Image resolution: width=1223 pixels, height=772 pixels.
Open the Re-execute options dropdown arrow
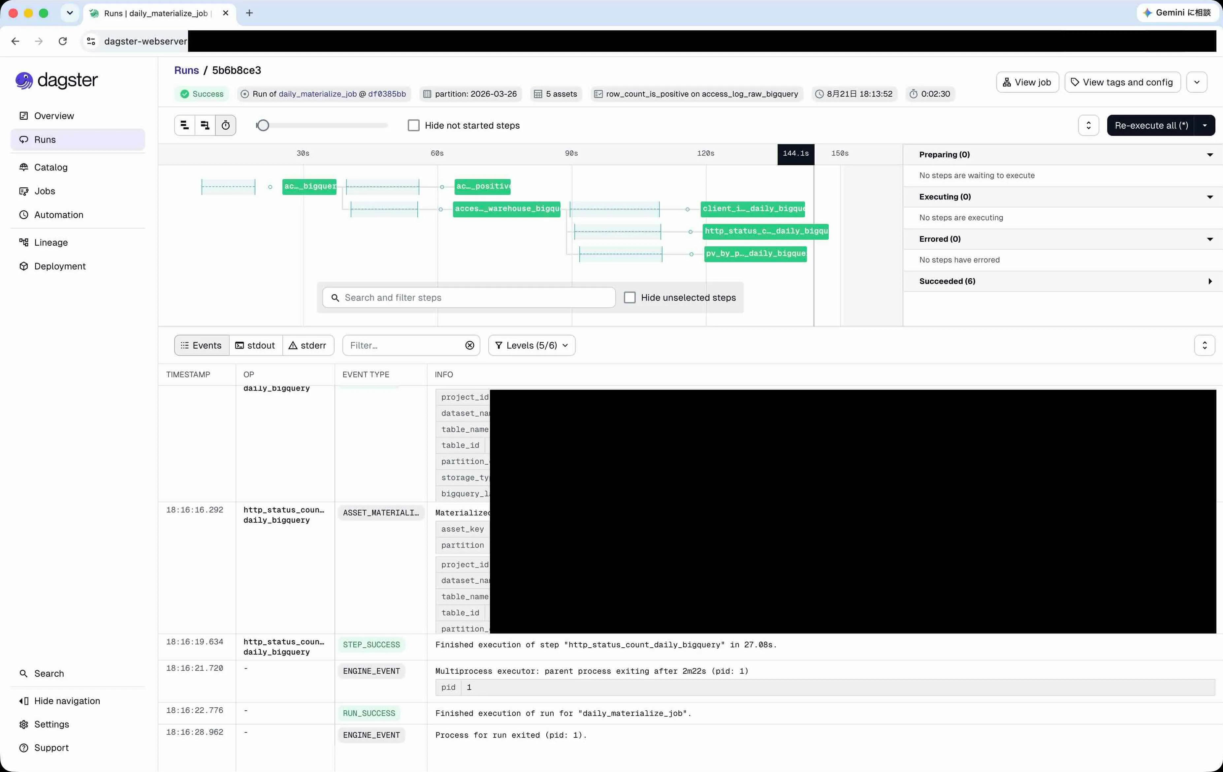click(x=1205, y=125)
